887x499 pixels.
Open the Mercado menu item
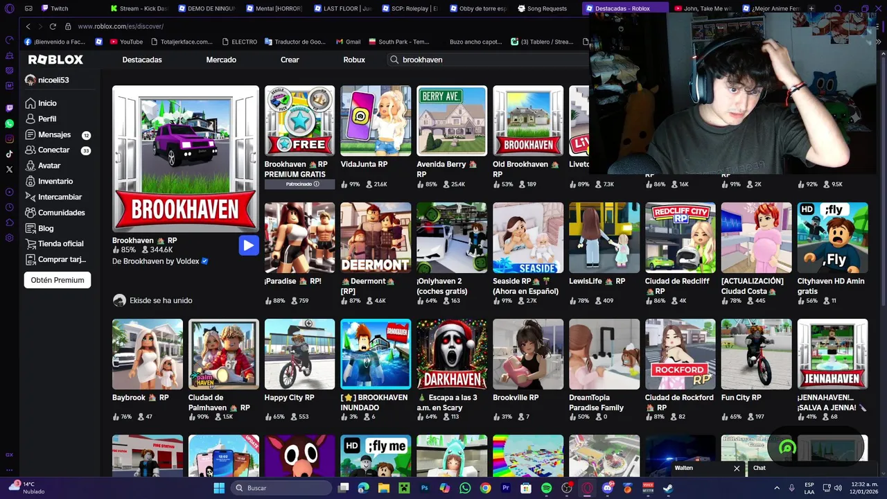coord(221,60)
